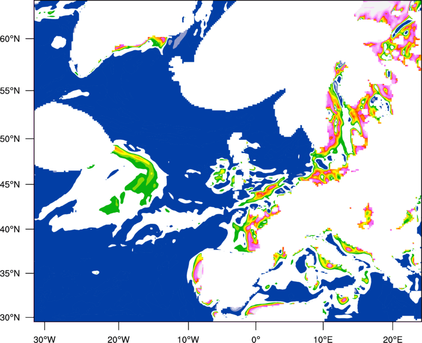Screen dimensions: 422x343
Task: Click the 60°N latitude label
Action: pos(10,39)
